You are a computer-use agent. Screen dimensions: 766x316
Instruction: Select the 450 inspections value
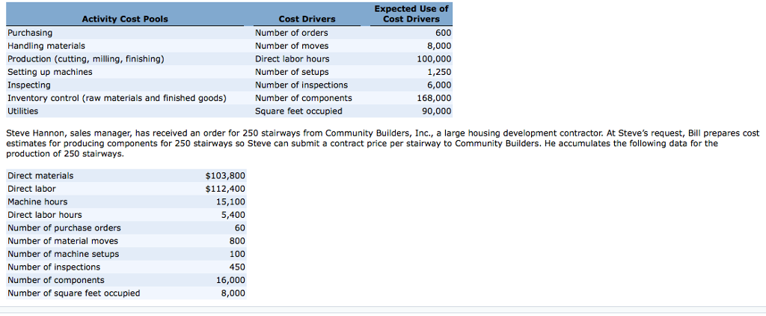(237, 267)
